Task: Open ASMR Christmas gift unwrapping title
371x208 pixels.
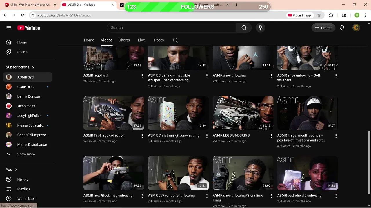Action: point(174,135)
